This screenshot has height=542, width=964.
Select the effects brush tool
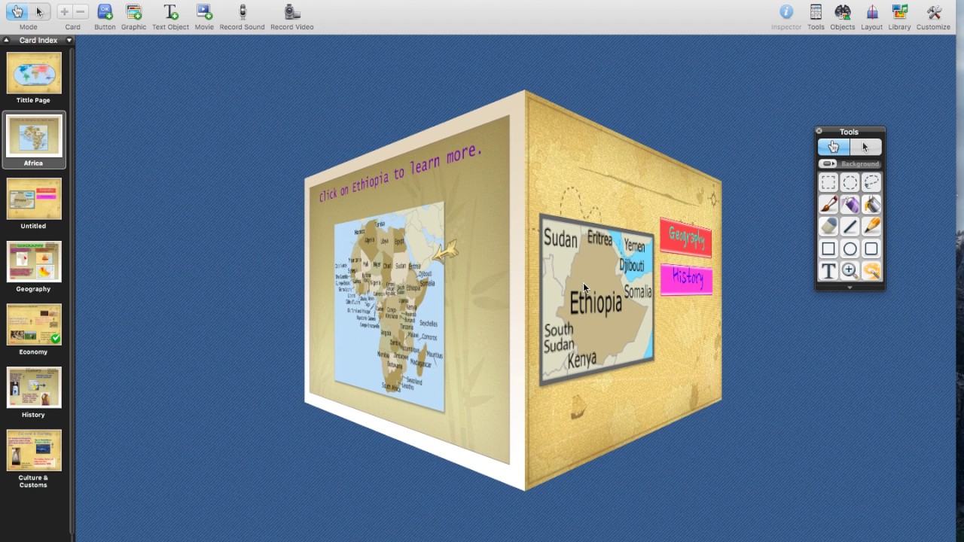point(871,271)
